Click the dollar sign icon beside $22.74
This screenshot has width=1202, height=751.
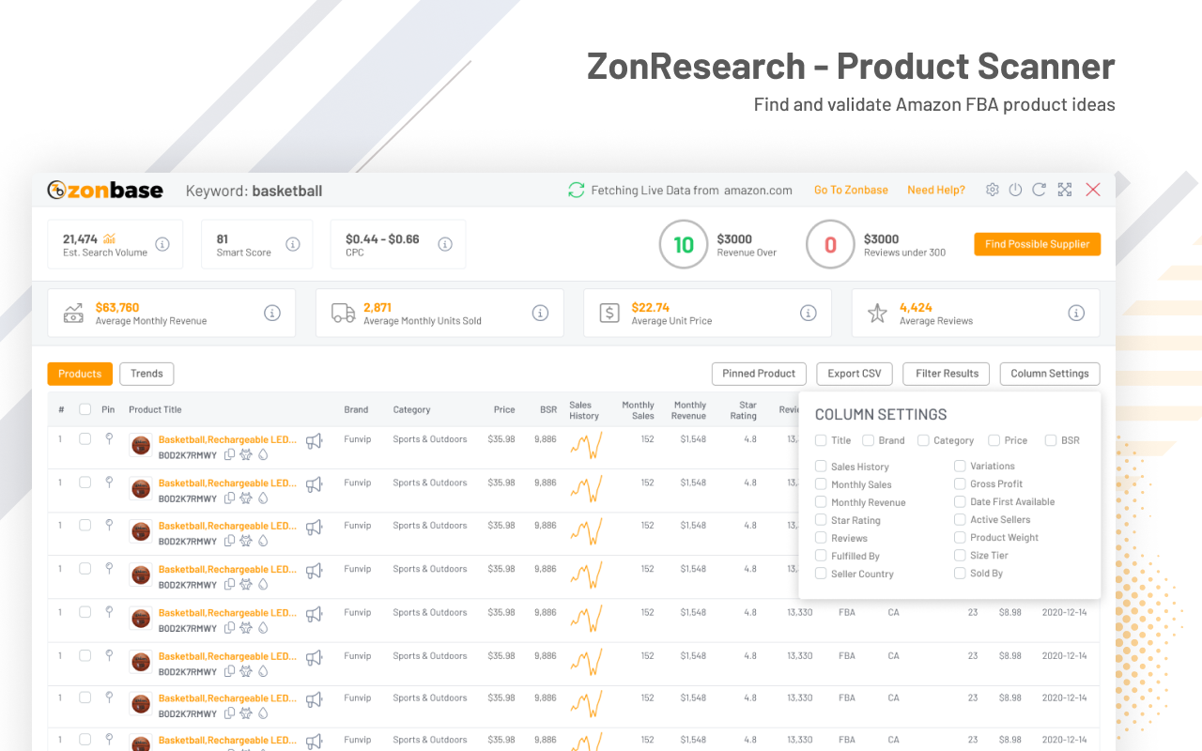[609, 314]
